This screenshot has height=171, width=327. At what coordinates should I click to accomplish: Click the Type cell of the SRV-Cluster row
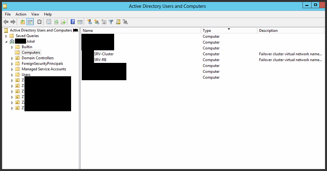(x=211, y=54)
